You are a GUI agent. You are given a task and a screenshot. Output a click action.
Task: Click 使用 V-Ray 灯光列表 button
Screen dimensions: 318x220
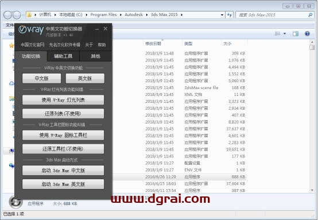[x=63, y=100]
